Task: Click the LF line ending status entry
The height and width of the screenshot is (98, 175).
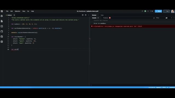Action: pyautogui.click(x=167, y=87)
